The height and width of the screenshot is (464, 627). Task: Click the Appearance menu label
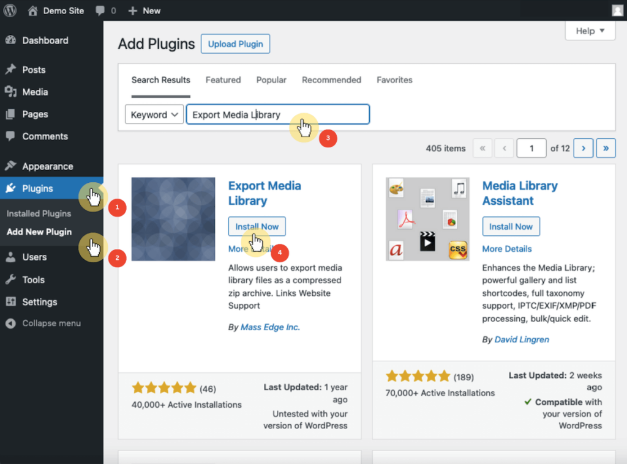48,166
